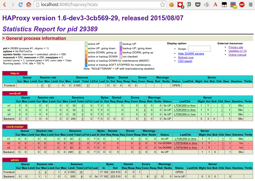The width and height of the screenshot is (255, 181).
Task: Click 4s UP status for neo4j-master s1
Action: [x=165, y=139]
